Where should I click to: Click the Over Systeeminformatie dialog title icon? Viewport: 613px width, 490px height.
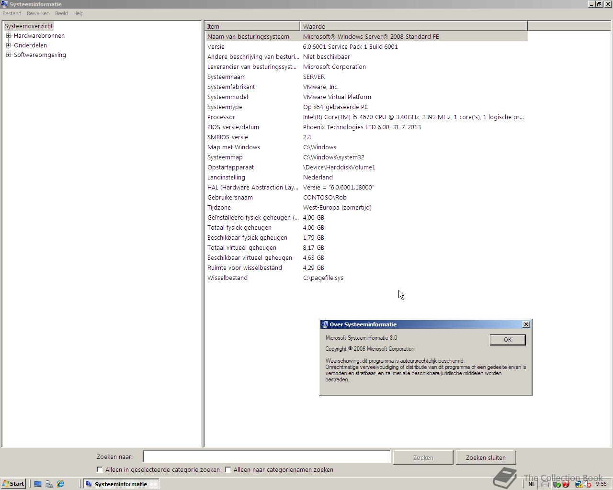point(324,324)
